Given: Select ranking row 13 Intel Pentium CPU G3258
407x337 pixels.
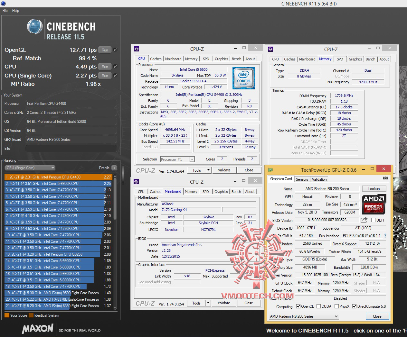Looking at the screenshot, I should tap(58, 254).
